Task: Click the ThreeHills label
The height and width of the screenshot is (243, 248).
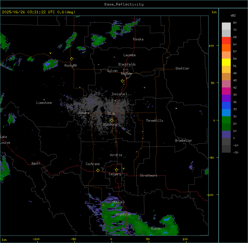Action: click(154, 121)
